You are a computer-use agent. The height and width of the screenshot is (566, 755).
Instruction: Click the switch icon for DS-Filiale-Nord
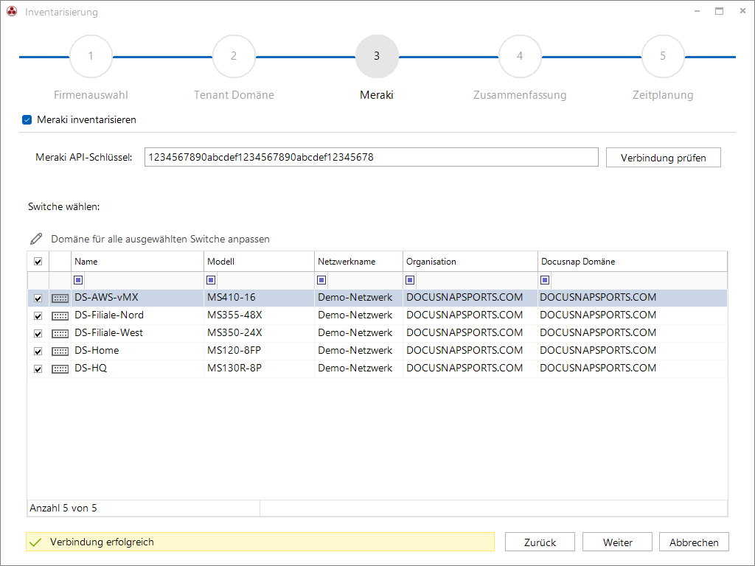[60, 316]
